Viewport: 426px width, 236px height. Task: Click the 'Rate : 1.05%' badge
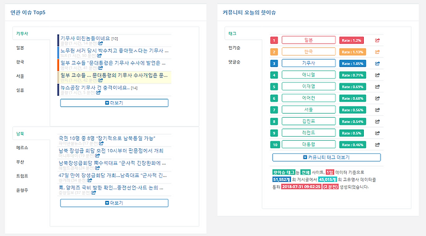(353, 63)
